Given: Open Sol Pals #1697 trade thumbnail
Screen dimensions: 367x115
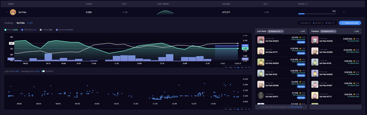Looking at the screenshot, I should point(315,84).
